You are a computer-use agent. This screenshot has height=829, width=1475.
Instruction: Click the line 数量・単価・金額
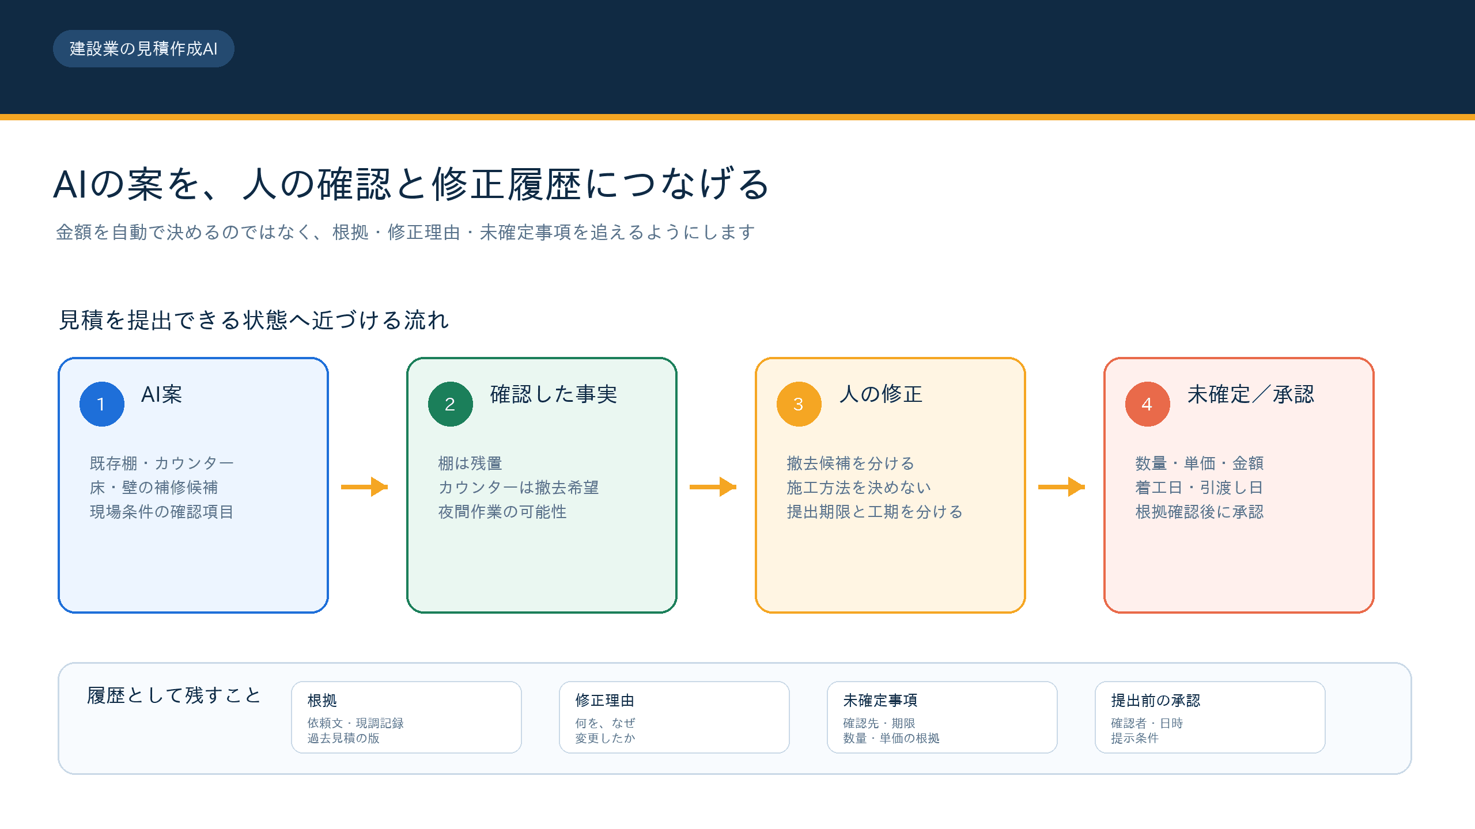[1200, 463]
